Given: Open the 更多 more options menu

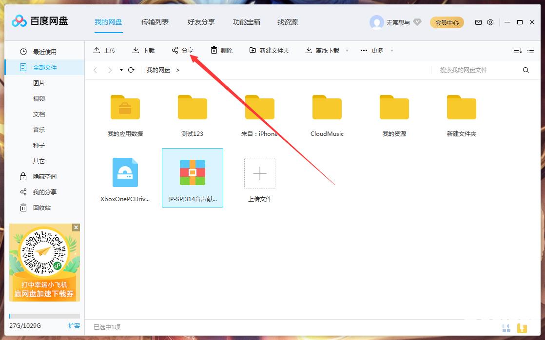Looking at the screenshot, I should coord(371,50).
